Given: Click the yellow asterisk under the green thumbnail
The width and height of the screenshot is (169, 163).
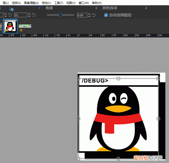Looking at the screenshot, I should (21, 30).
